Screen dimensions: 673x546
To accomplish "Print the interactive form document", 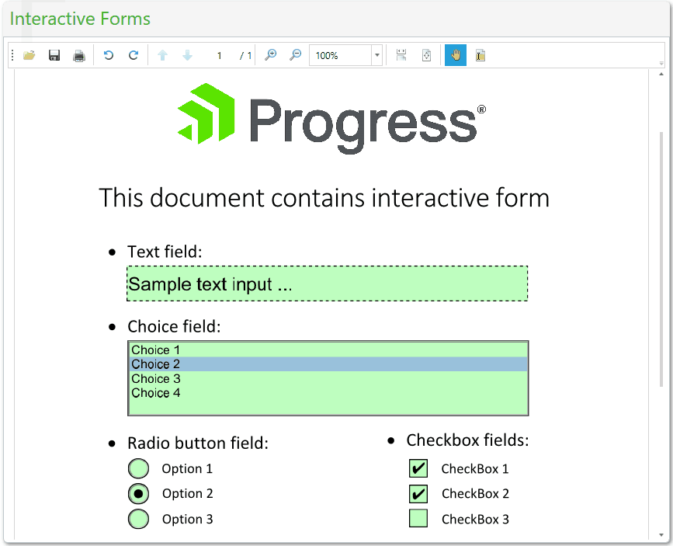I will pos(78,55).
